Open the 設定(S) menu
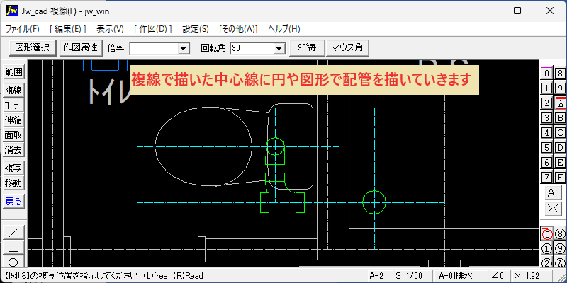Screen dimensions: 567x283 (x=196, y=29)
